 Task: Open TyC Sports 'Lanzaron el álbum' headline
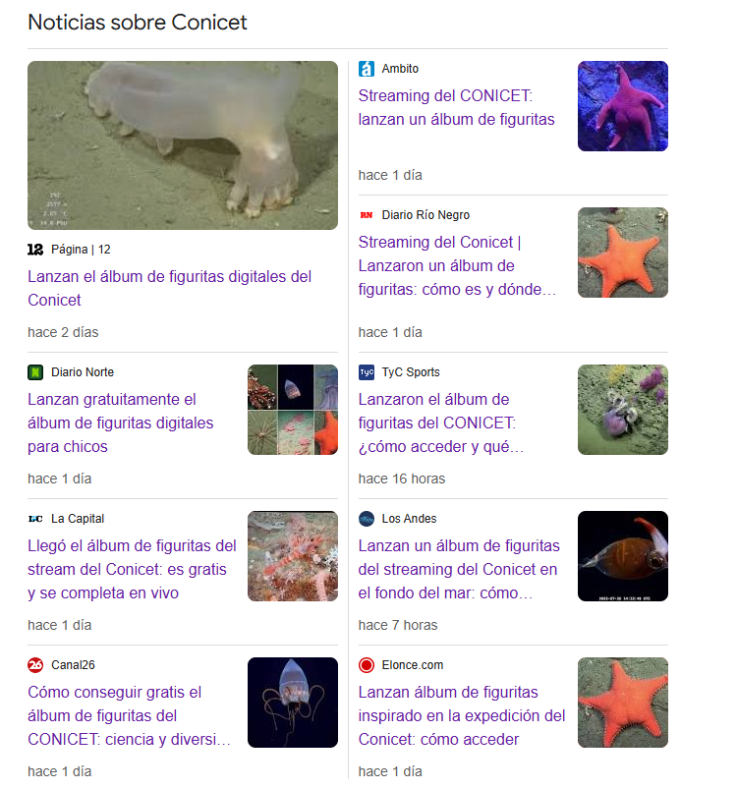pos(440,423)
